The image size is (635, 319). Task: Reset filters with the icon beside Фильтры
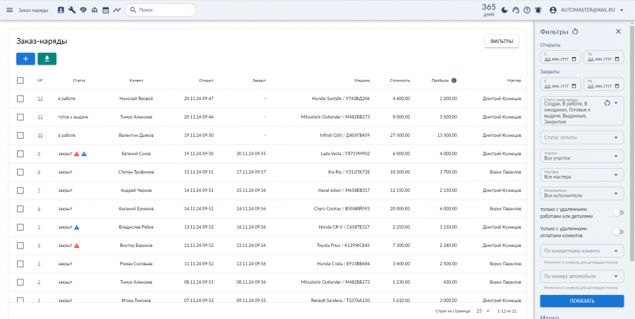point(574,32)
